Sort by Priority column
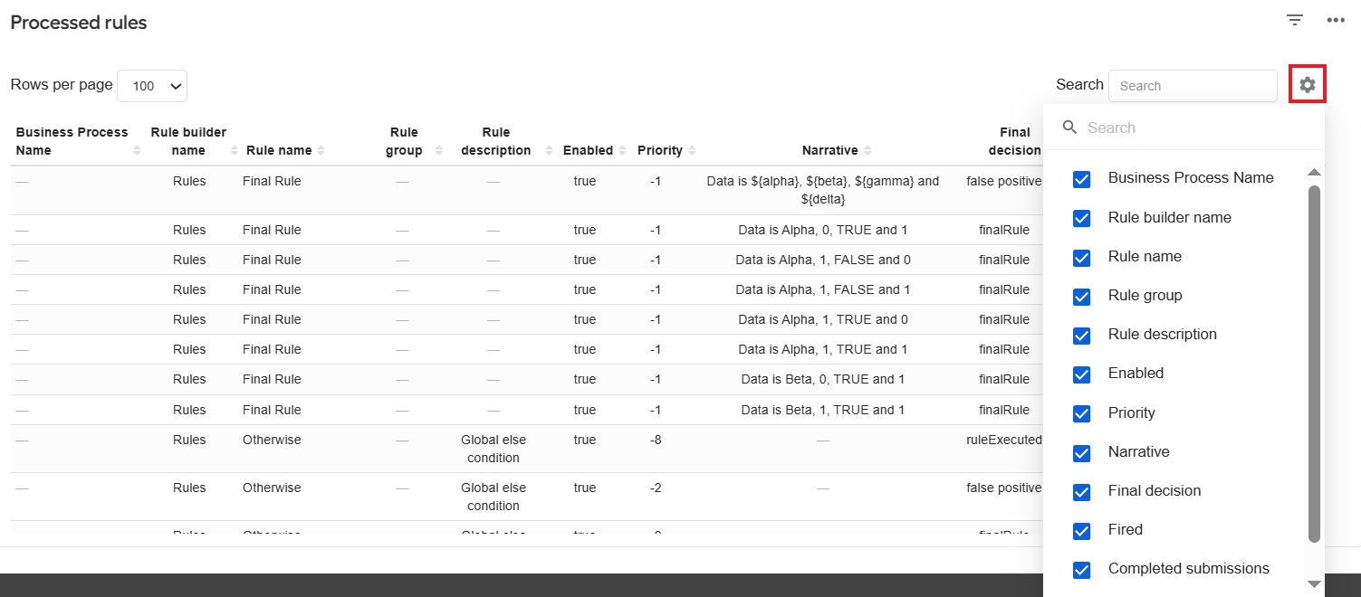This screenshot has width=1361, height=597. tap(692, 150)
